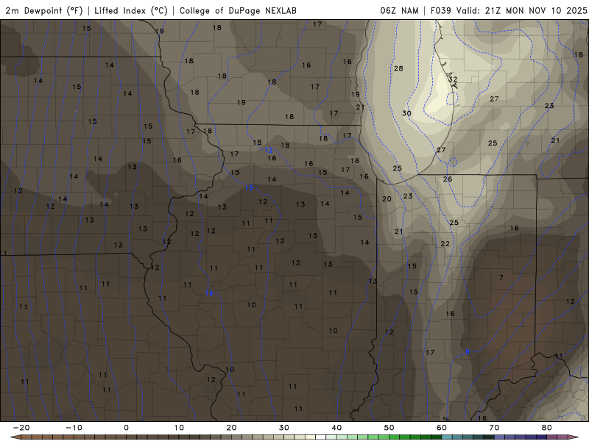Click the teal swatch just right of 60
This screenshot has height=441, width=589.
click(447, 437)
